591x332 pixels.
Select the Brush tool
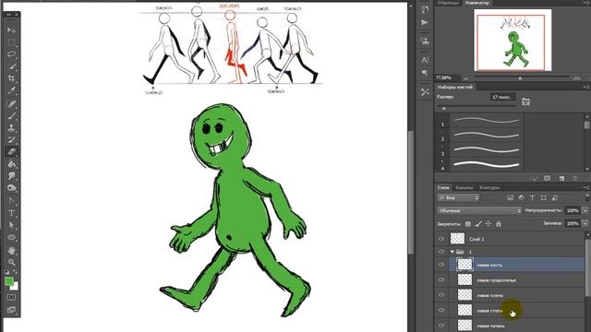click(11, 115)
